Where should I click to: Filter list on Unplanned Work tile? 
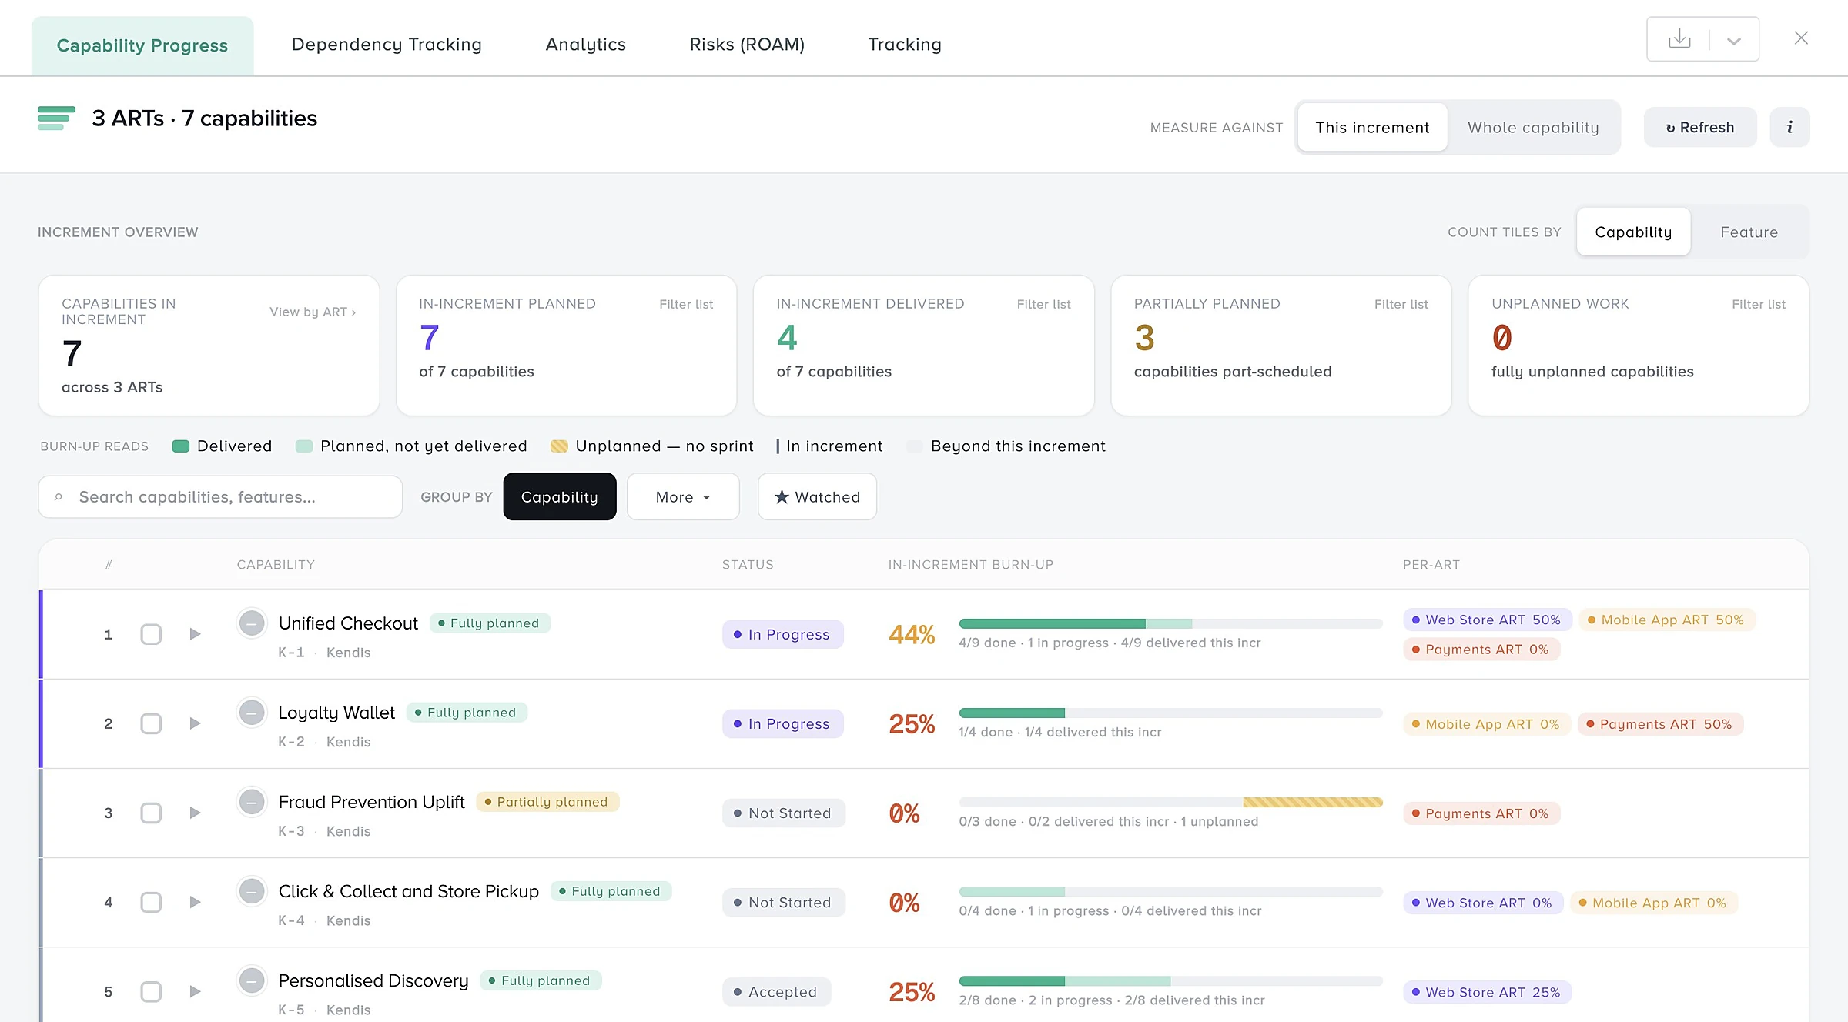(1759, 304)
